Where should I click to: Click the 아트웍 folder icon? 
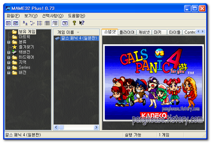(14, 37)
